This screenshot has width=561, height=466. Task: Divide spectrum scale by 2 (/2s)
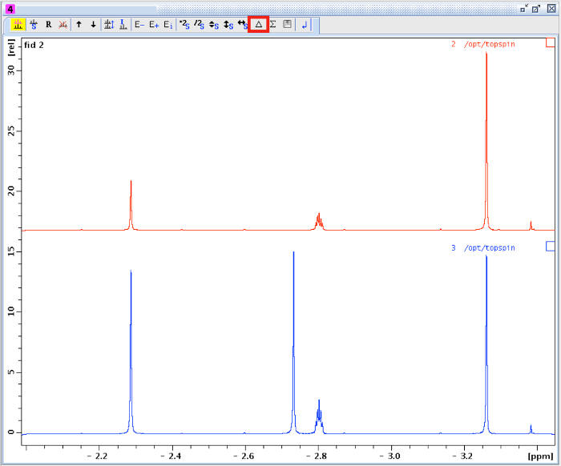point(198,25)
